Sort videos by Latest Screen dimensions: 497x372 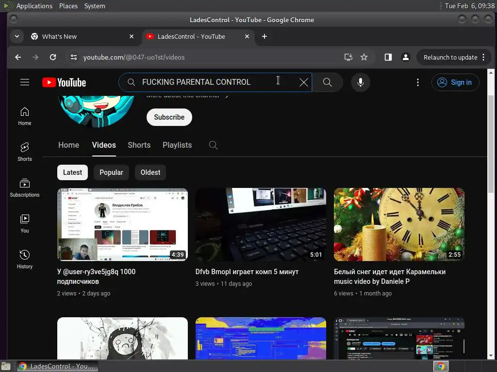pyautogui.click(x=73, y=172)
